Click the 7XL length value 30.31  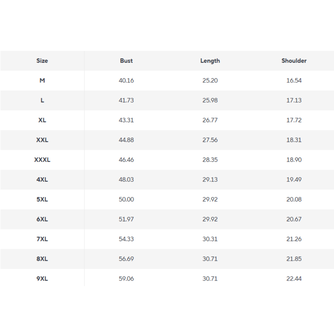click(210, 239)
